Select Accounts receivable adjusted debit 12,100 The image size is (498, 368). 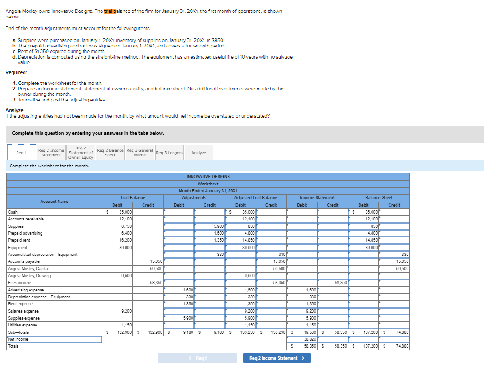(x=240, y=219)
